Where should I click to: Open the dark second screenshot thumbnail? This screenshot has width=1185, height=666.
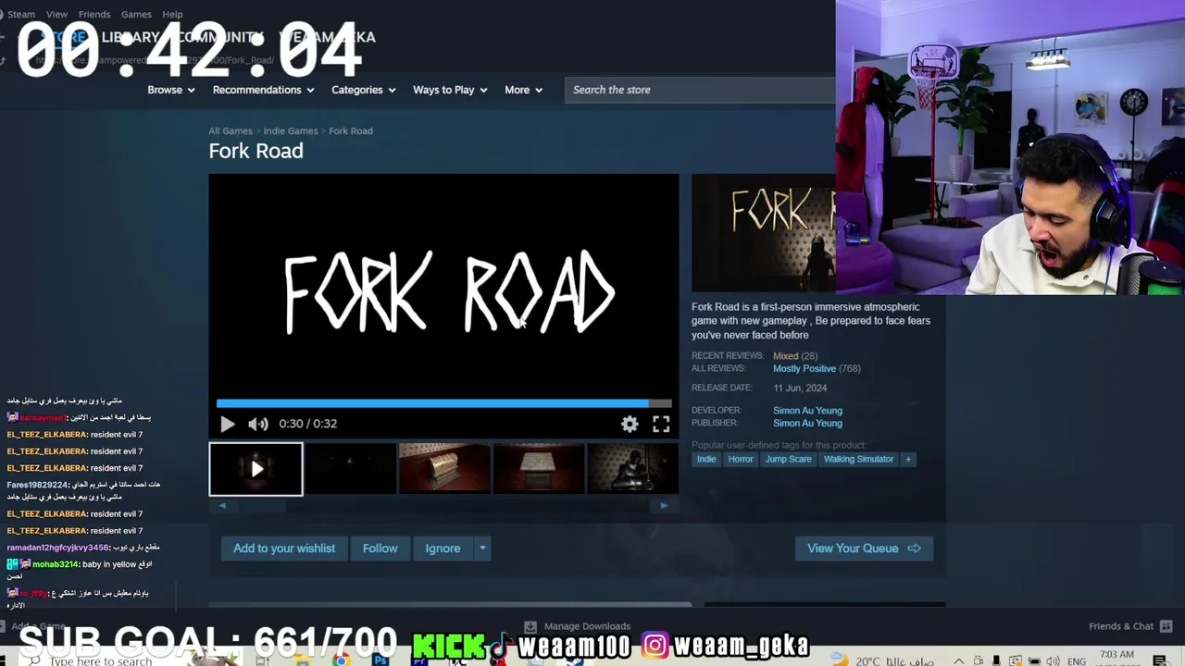tap(350, 469)
